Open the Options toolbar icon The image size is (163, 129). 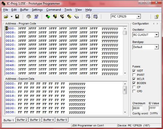pyautogui.click(x=36, y=17)
